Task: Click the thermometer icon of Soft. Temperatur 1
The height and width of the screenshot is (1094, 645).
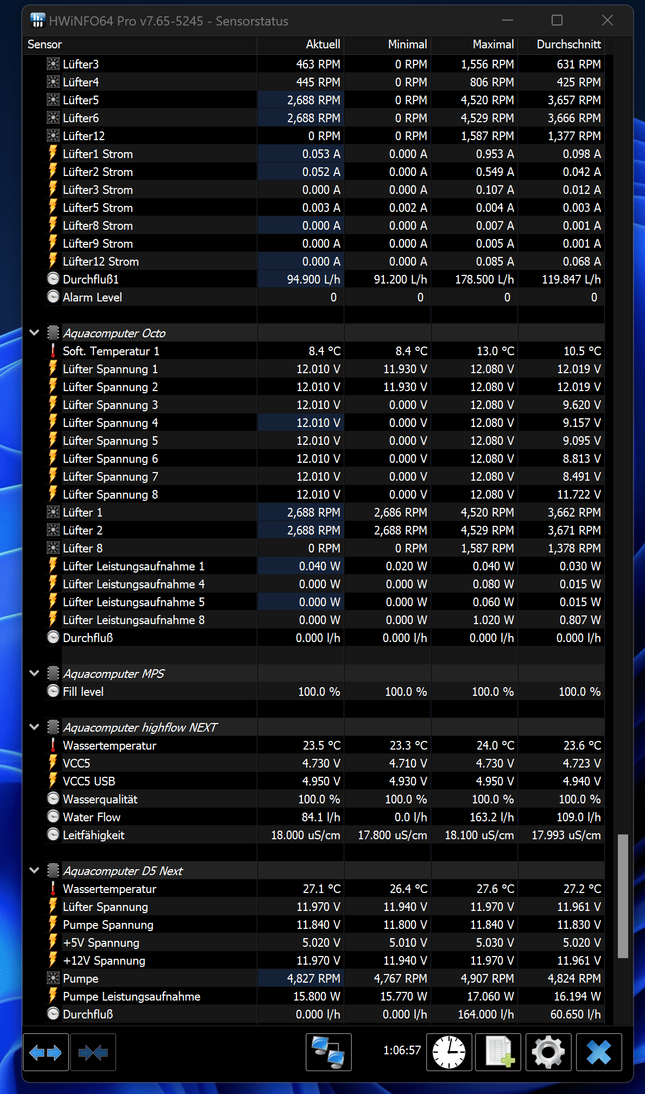Action: tap(53, 351)
